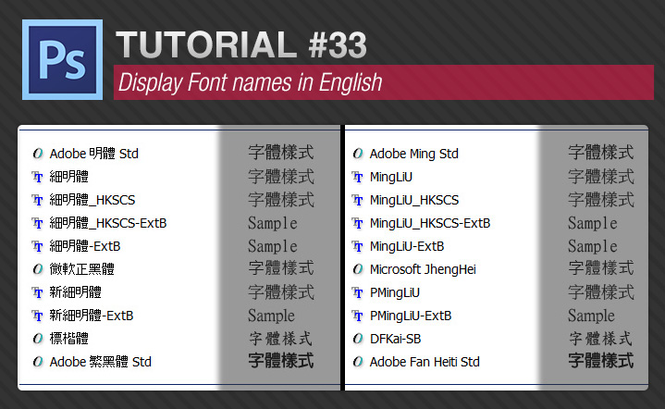
Task: Choose 新細明體-ExtB in the left font list
Action: (x=92, y=316)
